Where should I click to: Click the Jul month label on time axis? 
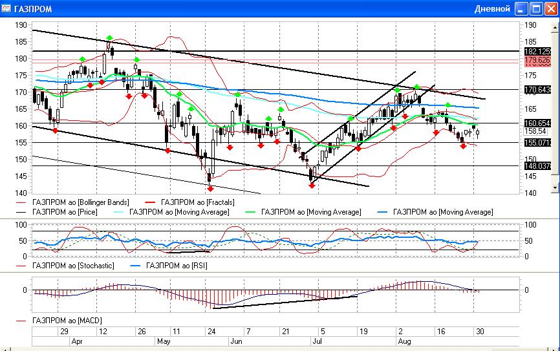pos(317,341)
